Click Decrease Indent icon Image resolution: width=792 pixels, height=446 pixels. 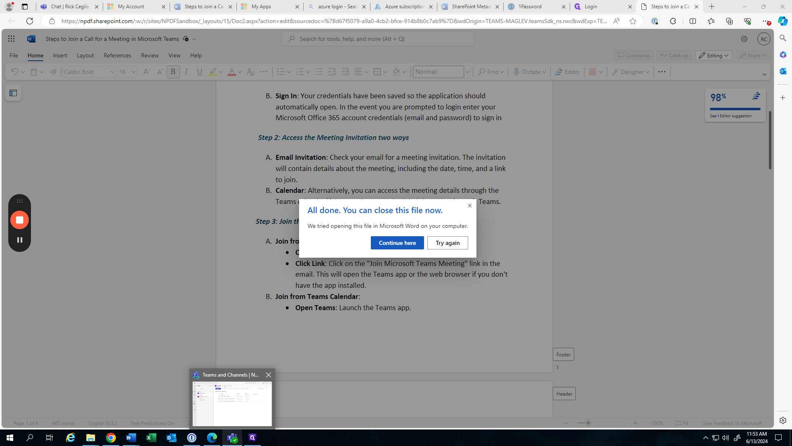[x=332, y=72]
